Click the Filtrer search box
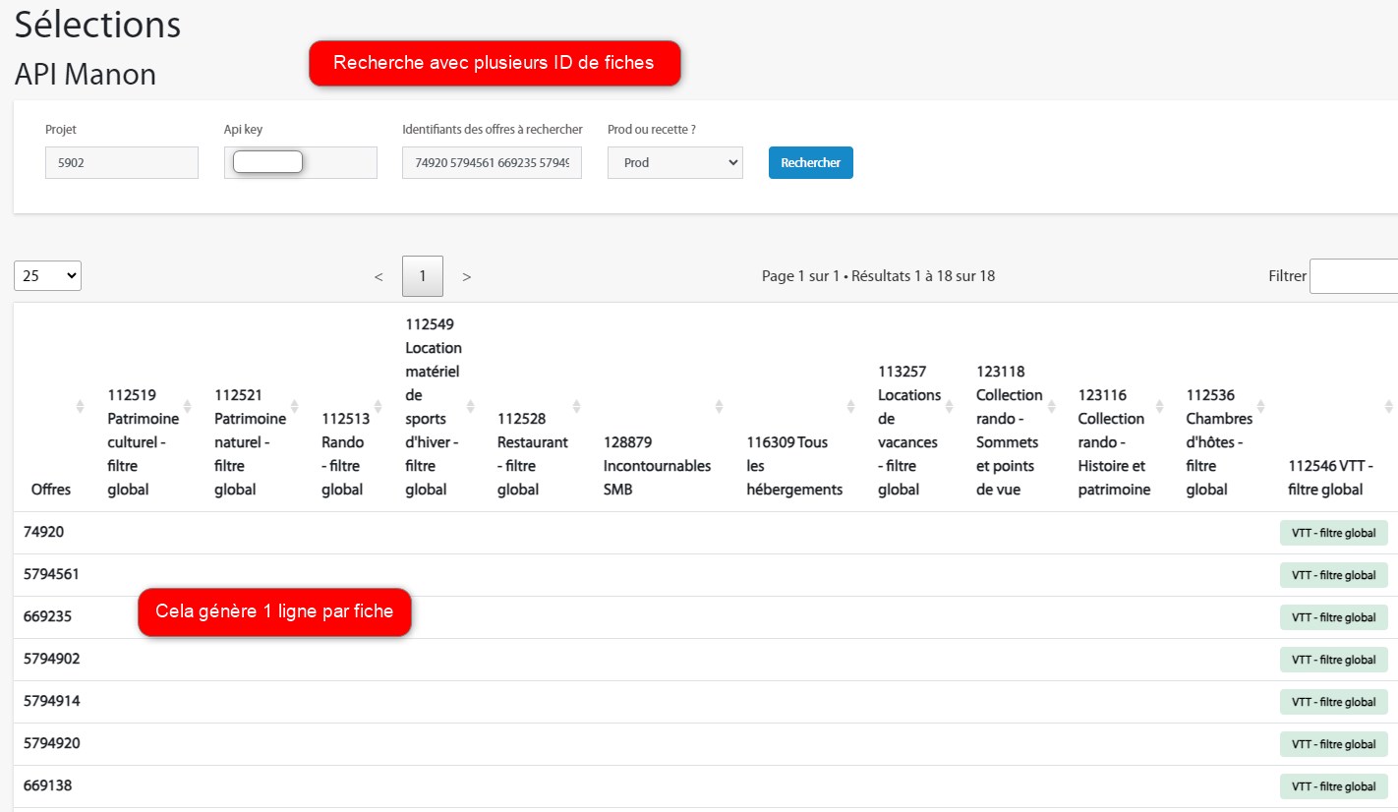Screen dimensions: 1398x812 (1354, 276)
